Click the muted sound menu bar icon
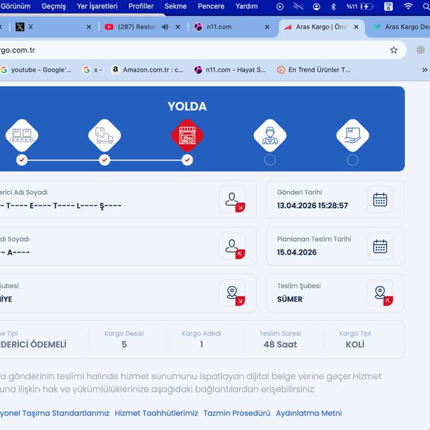Image resolution: width=430 pixels, height=430 pixels. pyautogui.click(x=298, y=6)
